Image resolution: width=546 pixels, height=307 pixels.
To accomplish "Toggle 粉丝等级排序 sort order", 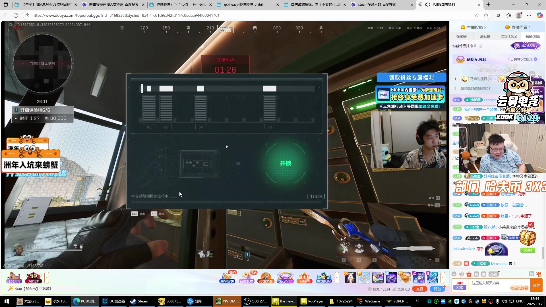I will 475,46.
